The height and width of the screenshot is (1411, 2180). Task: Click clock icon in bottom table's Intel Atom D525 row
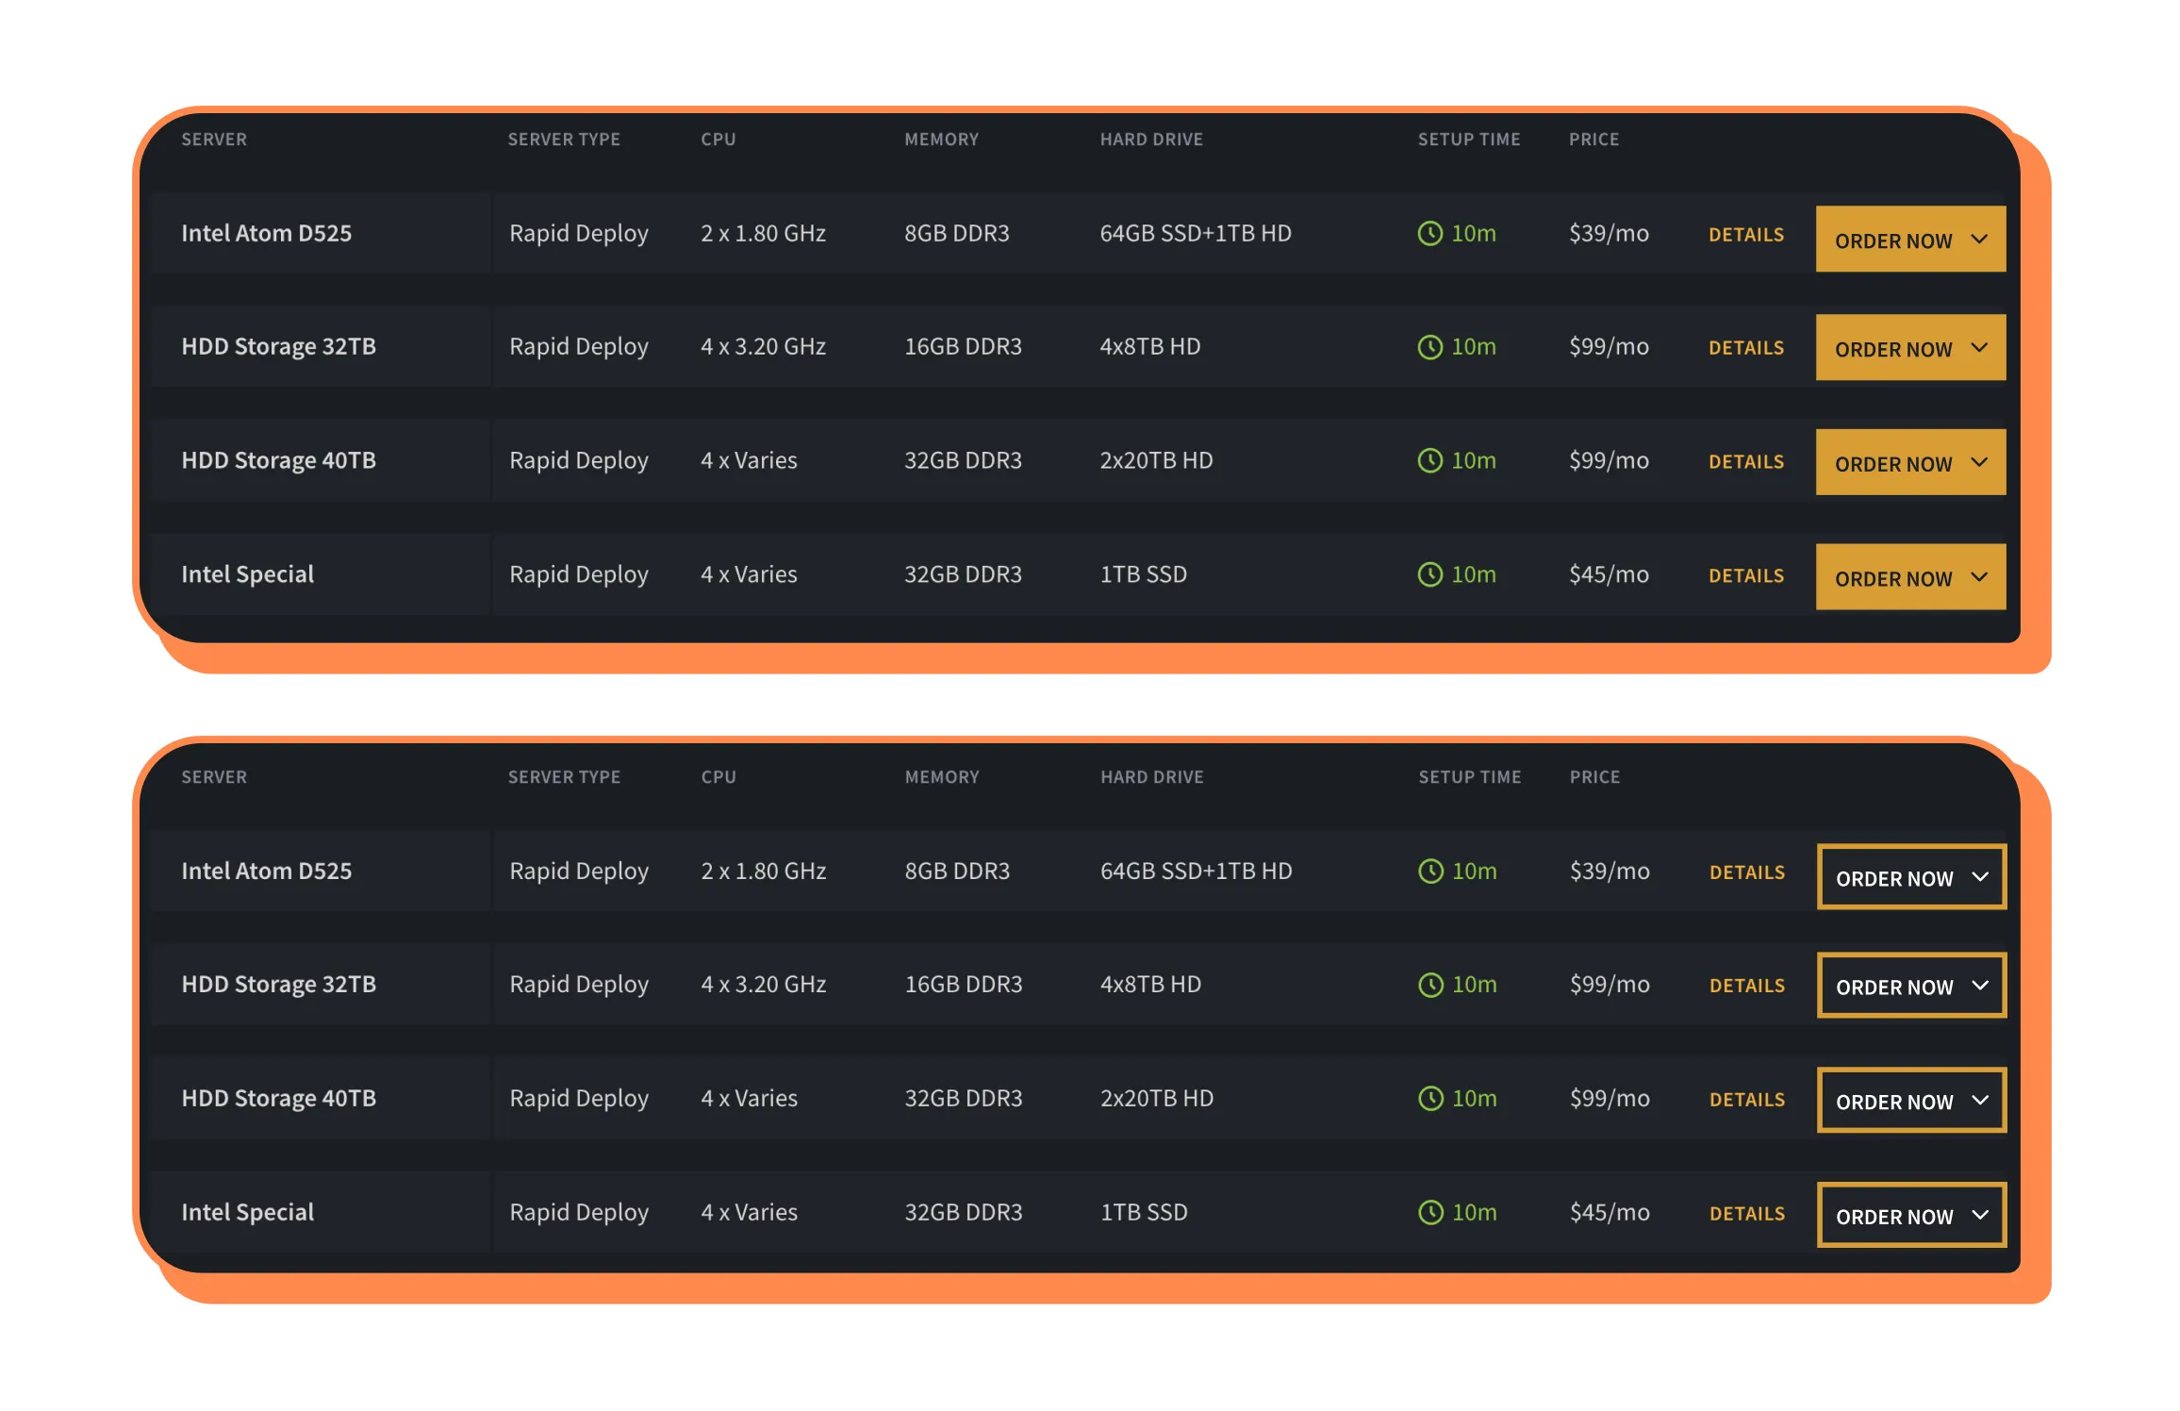click(1430, 871)
